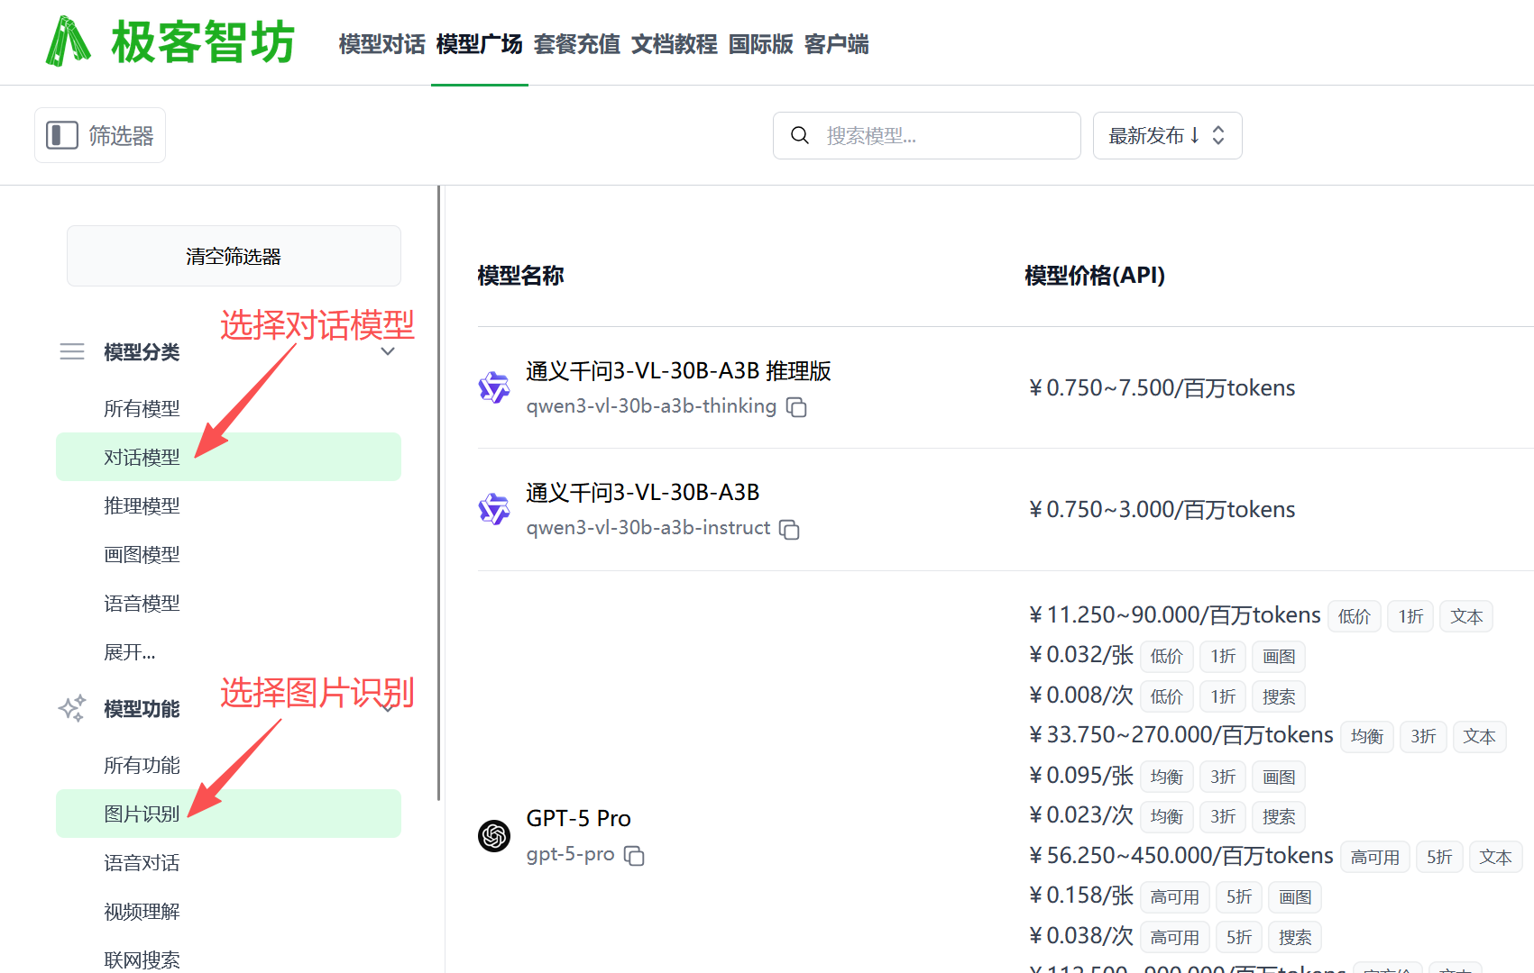The height and width of the screenshot is (973, 1534).
Task: Open the 筛选器 side panel icon
Action: pyautogui.click(x=61, y=134)
